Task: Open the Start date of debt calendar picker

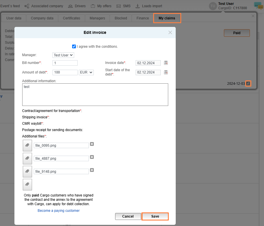Action: [166, 72]
